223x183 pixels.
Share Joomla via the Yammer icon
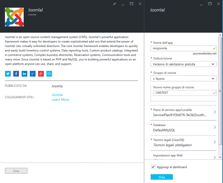point(33,74)
